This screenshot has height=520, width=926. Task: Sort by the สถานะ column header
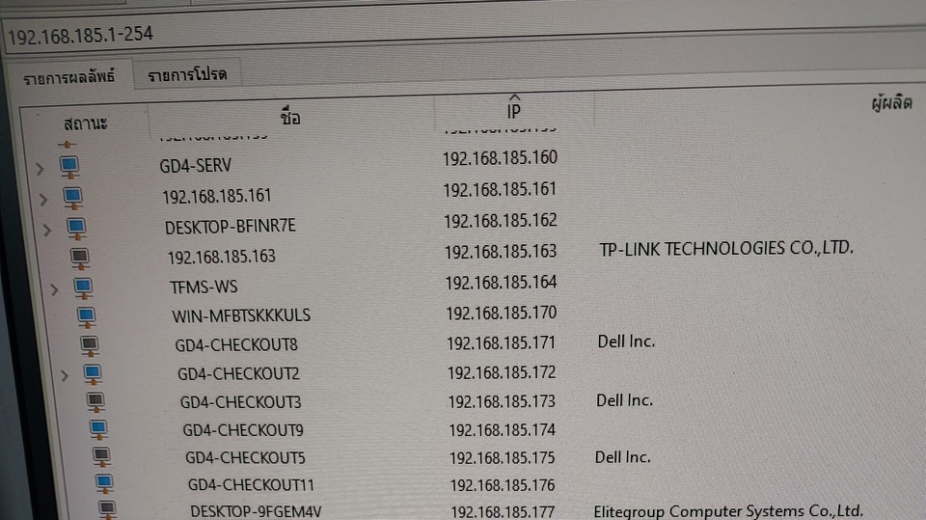point(85,123)
